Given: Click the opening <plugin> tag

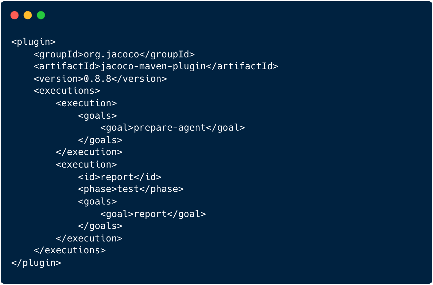Looking at the screenshot, I should (33, 42).
